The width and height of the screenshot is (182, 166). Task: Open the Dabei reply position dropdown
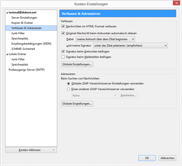pyautogui.click(x=105, y=39)
